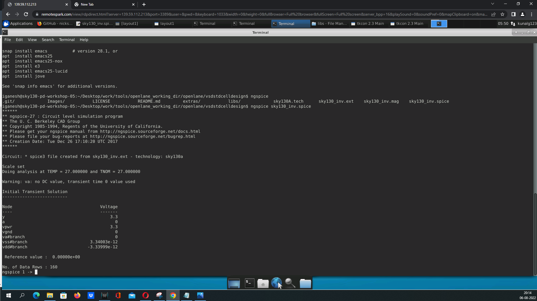537x301 pixels.
Task: Open the Applications menu on remote desktop
Action: (18, 24)
